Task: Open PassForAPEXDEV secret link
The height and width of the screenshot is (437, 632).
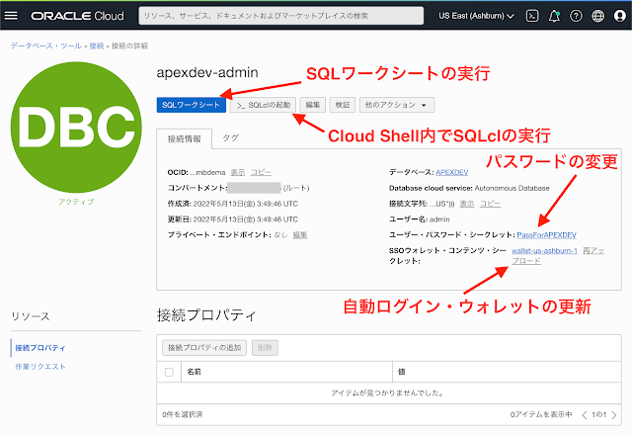Action: pyautogui.click(x=546, y=235)
